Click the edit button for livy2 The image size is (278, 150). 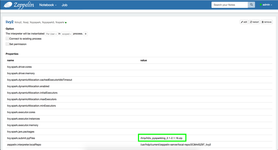244,22
